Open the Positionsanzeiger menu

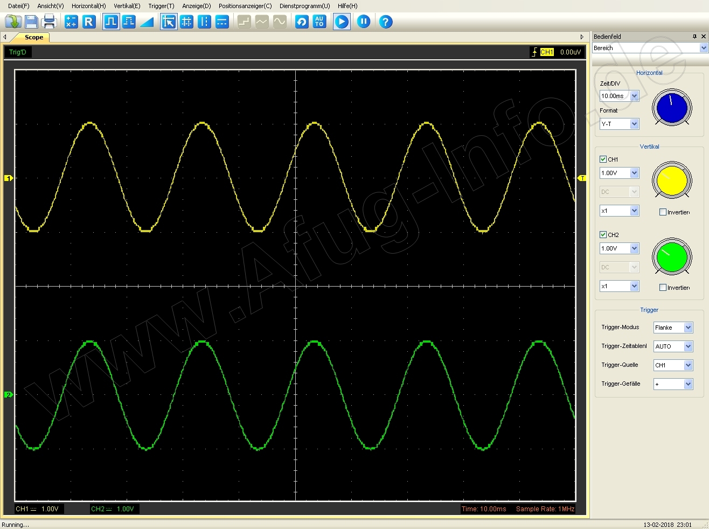point(245,6)
